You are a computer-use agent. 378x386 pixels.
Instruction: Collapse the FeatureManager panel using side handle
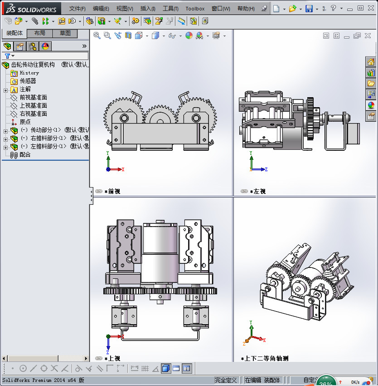tap(91, 196)
